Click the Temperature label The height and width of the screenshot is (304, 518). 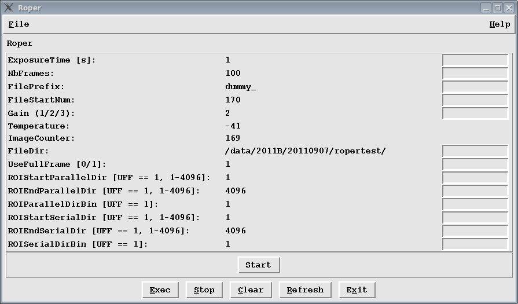click(39, 126)
